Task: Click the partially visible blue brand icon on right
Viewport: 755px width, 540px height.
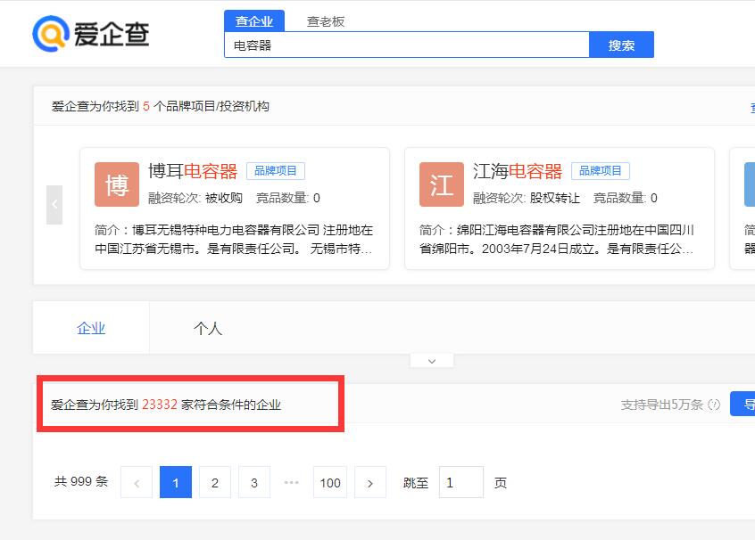Action: click(x=750, y=184)
